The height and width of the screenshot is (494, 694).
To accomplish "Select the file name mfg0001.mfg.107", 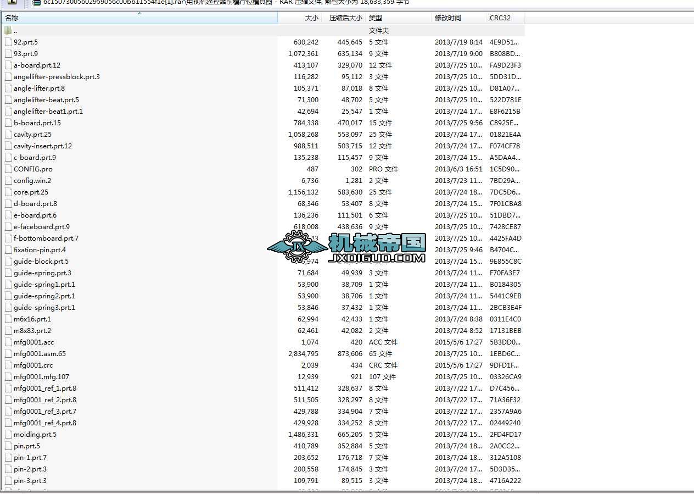I will [x=42, y=377].
